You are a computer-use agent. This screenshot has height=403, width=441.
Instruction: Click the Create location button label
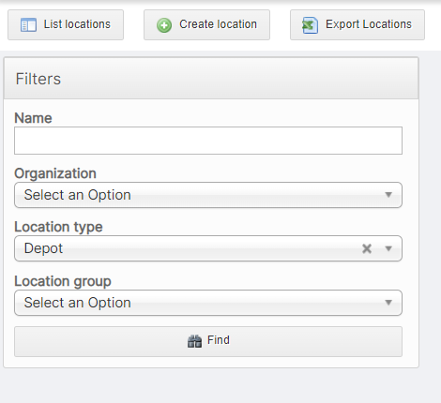coord(218,24)
